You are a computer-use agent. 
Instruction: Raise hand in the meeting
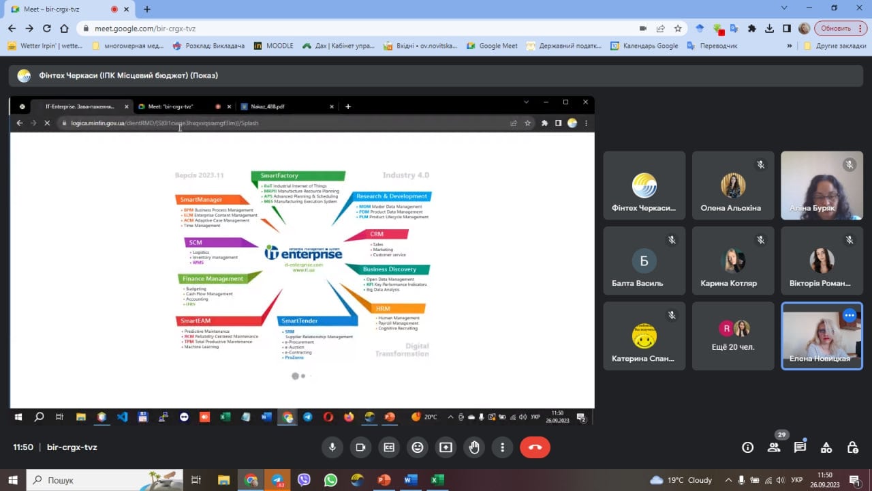pyautogui.click(x=474, y=447)
